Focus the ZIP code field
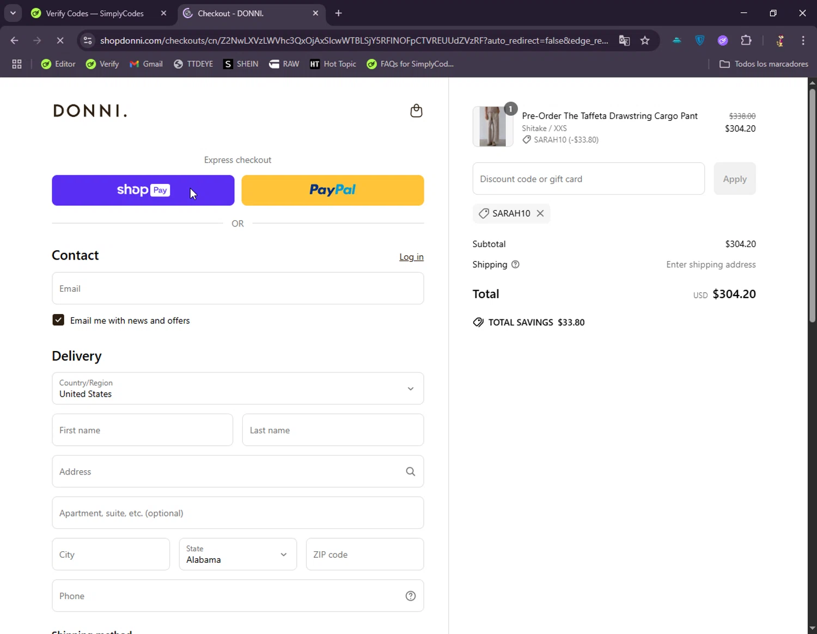The height and width of the screenshot is (634, 817). click(365, 555)
